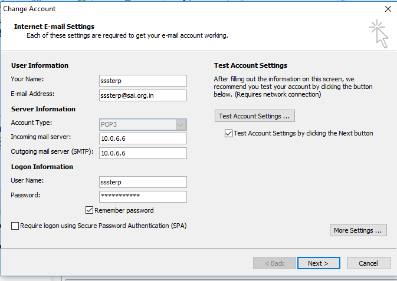Focus the User Name field under Logon Information

pos(143,182)
